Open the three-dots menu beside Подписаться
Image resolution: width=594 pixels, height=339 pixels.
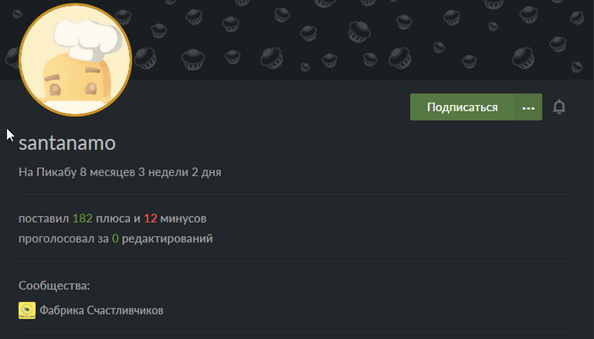[x=529, y=107]
